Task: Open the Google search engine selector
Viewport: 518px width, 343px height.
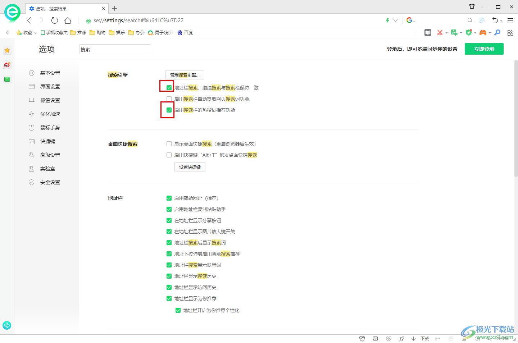Action: [410, 20]
